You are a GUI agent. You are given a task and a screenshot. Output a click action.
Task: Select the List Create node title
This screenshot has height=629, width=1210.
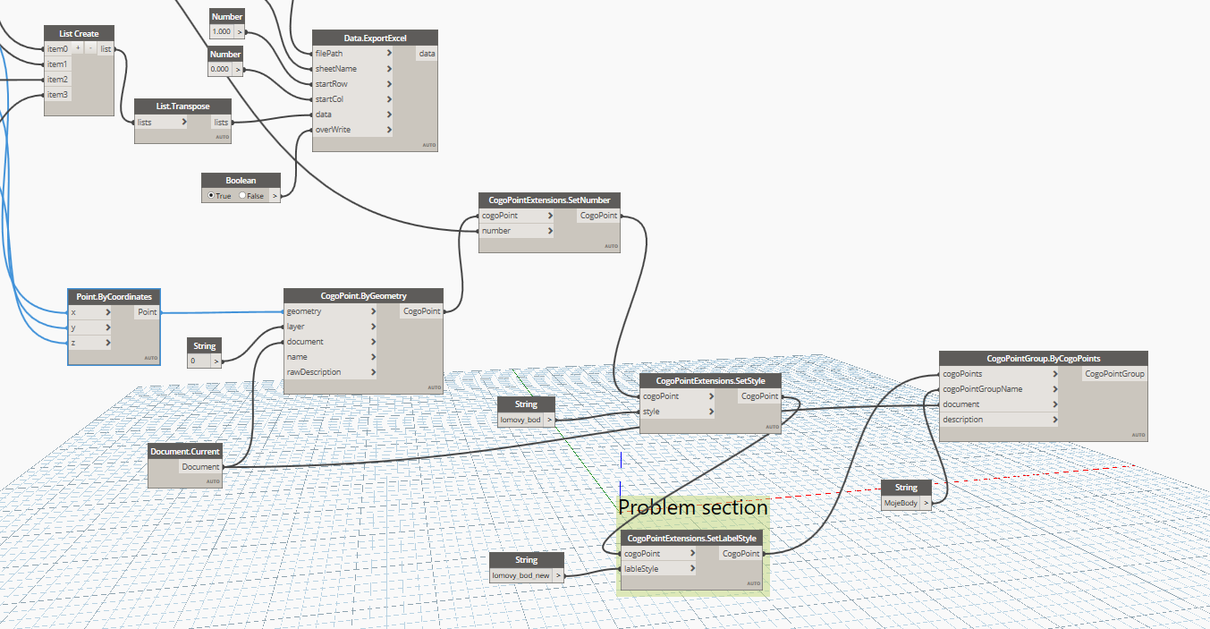[80, 33]
